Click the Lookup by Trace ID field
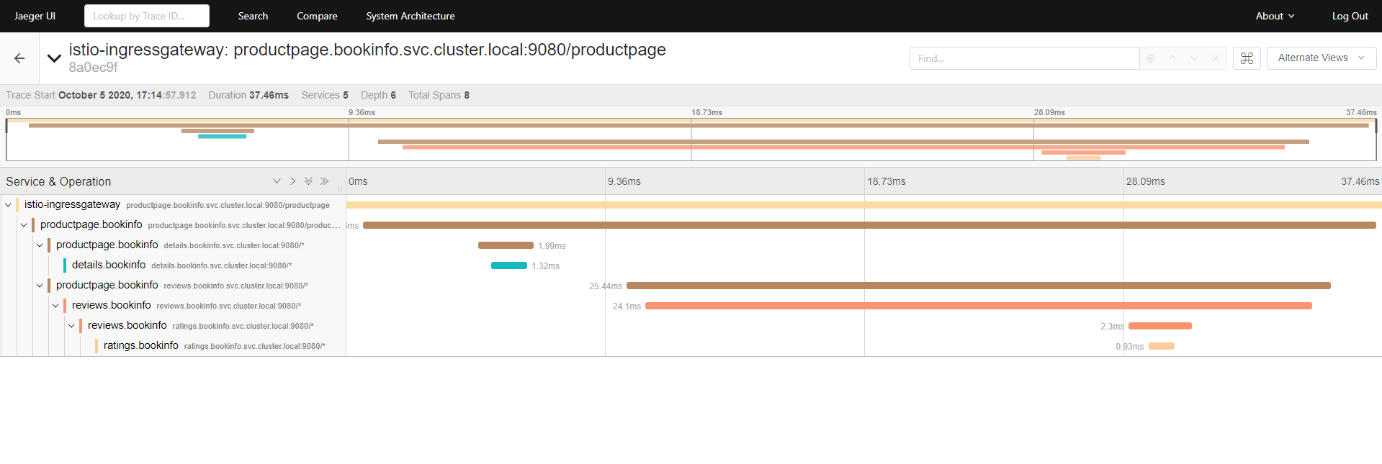This screenshot has width=1382, height=464. click(147, 16)
